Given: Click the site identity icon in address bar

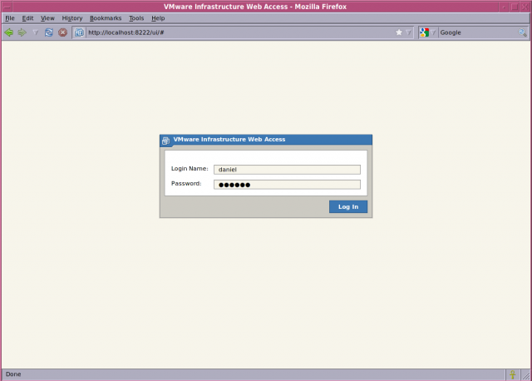Looking at the screenshot, I should (80, 32).
